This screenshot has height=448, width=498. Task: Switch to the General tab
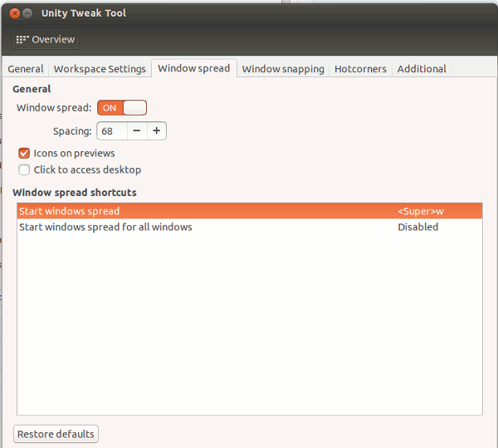pos(26,69)
